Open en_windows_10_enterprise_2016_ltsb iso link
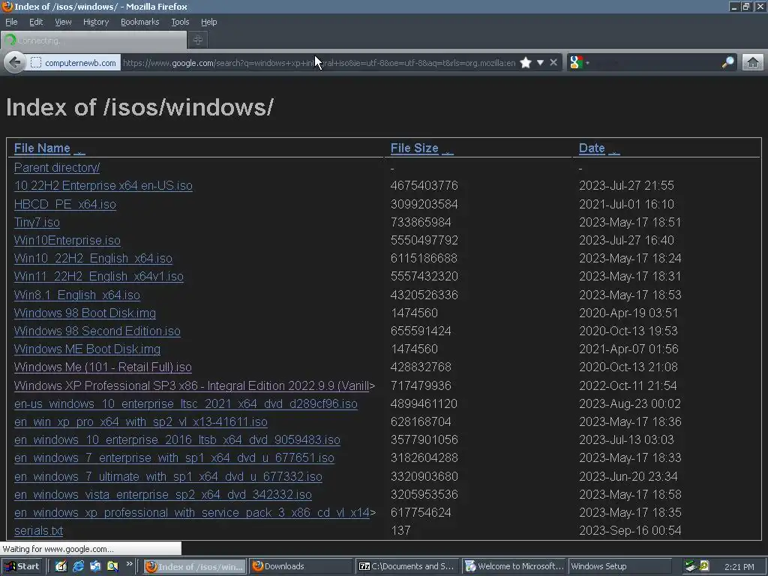The image size is (768, 576). [177, 439]
